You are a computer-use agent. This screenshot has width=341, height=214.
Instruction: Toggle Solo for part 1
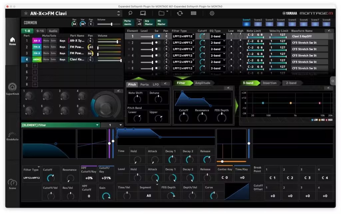click(x=53, y=41)
